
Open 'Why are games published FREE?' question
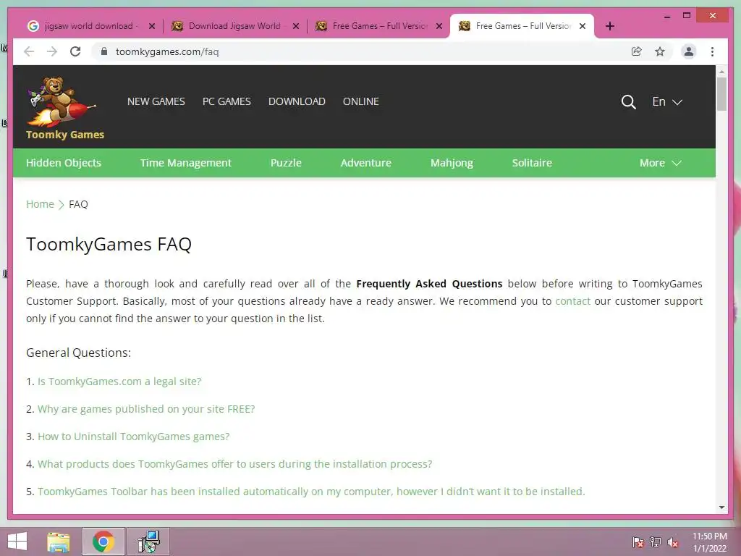(x=146, y=409)
